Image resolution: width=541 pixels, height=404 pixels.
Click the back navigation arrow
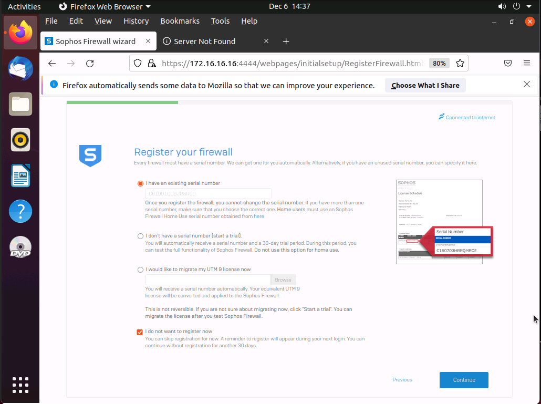52,64
